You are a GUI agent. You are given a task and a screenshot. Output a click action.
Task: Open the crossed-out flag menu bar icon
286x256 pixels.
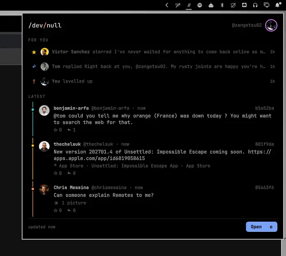click(x=178, y=5)
